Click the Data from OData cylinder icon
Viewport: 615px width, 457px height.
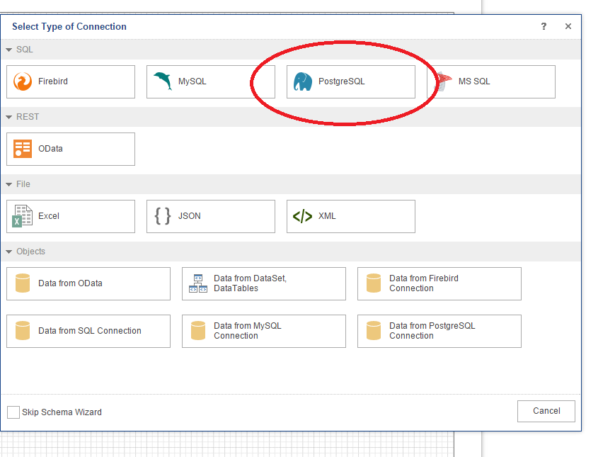23,283
